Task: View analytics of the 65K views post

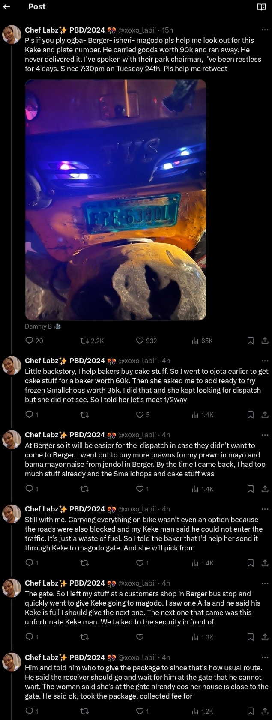Action: coord(195,341)
